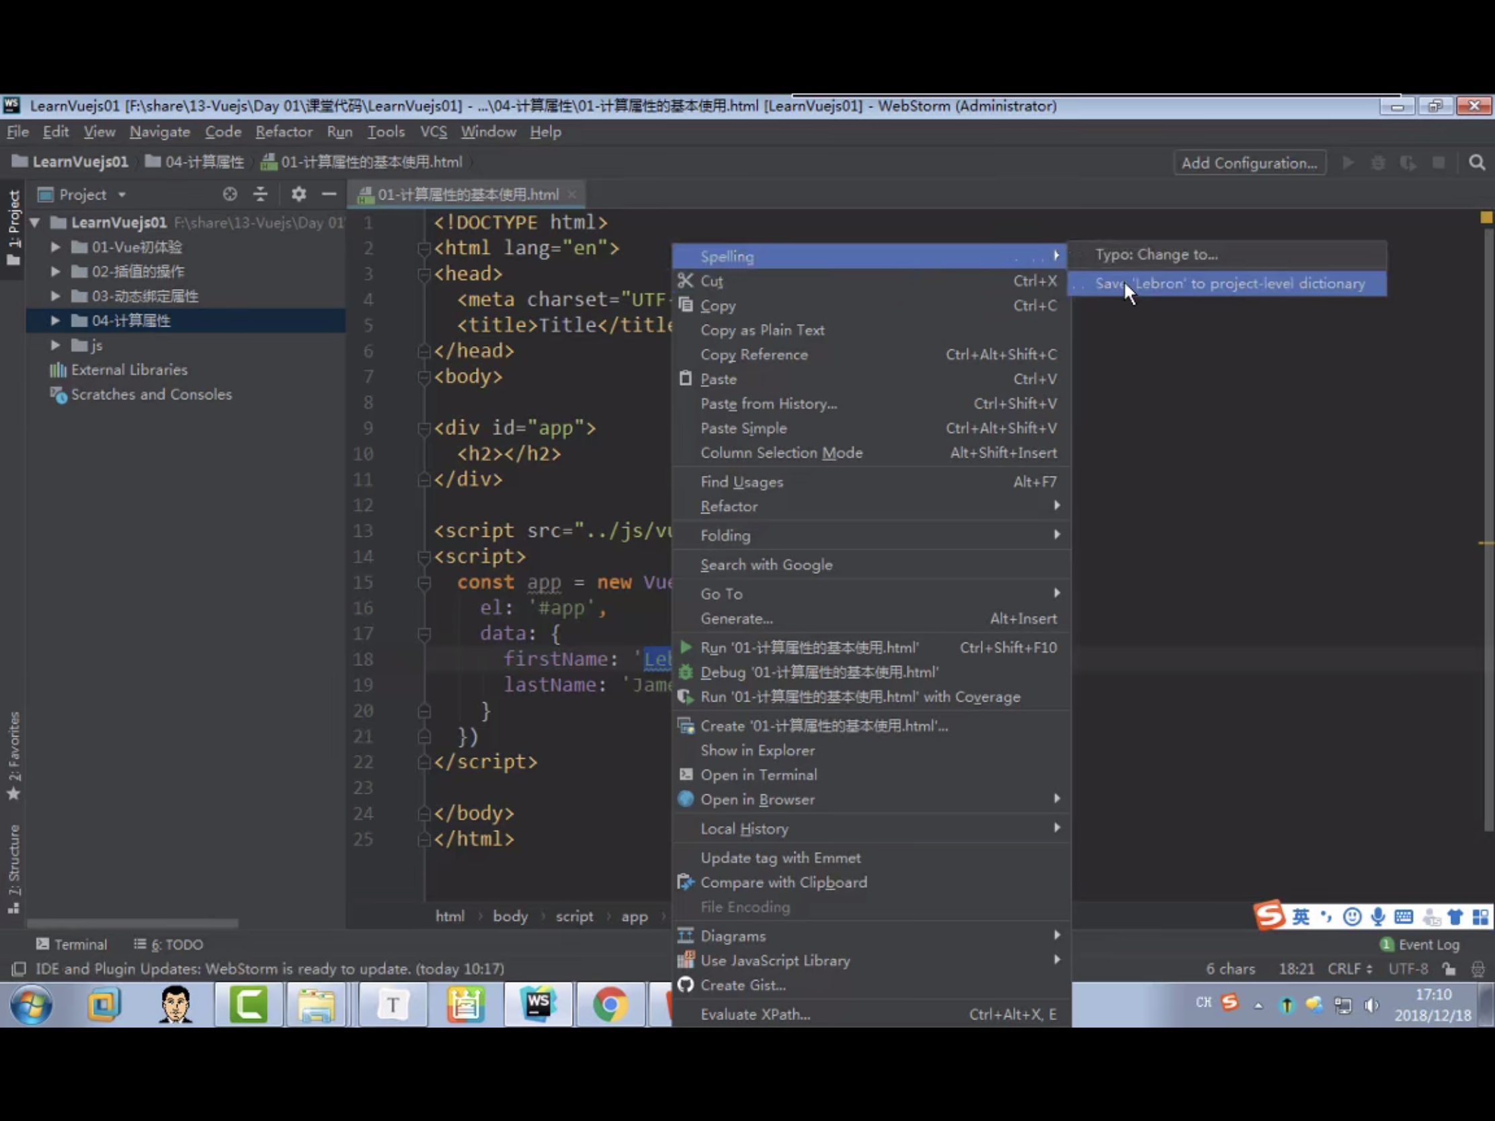Click the collapse all icon in Project panel
1495x1121 pixels.
(260, 195)
